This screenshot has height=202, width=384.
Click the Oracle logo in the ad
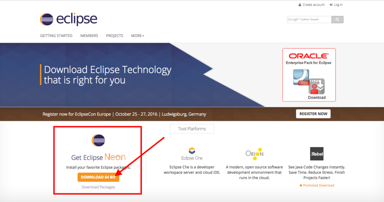[309, 56]
